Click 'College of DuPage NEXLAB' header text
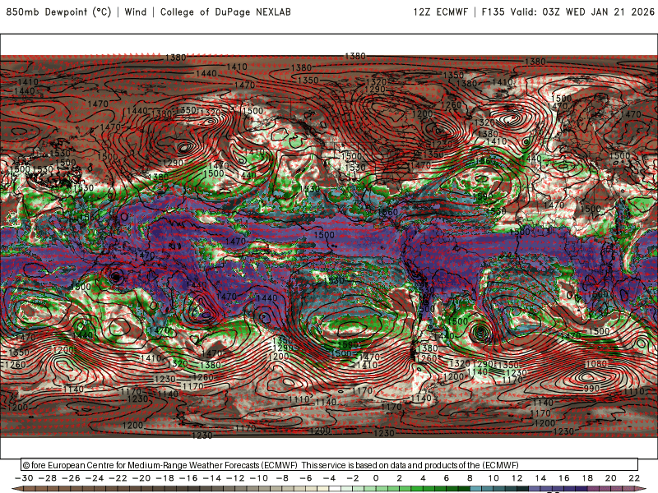 pos(225,12)
